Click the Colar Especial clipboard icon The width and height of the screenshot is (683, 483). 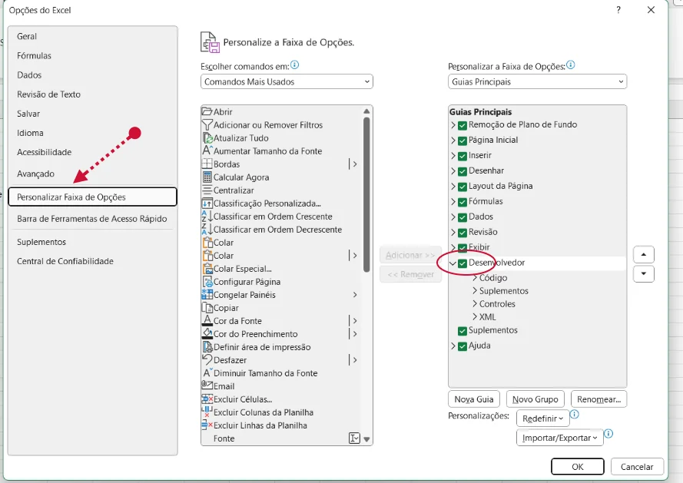click(x=207, y=269)
